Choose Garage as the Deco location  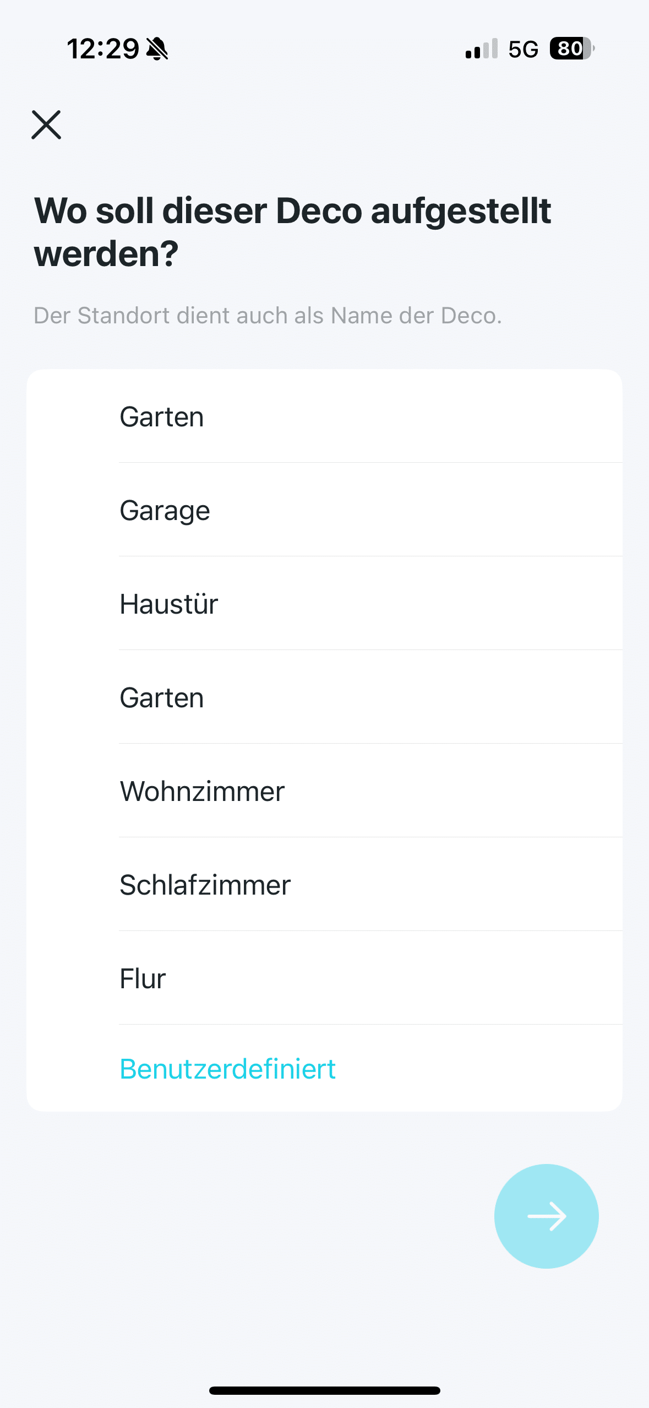(x=165, y=511)
